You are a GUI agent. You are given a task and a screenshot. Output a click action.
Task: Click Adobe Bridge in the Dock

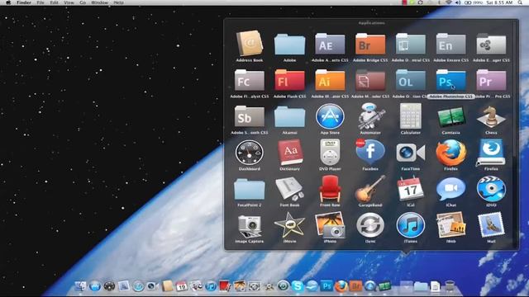point(355,286)
